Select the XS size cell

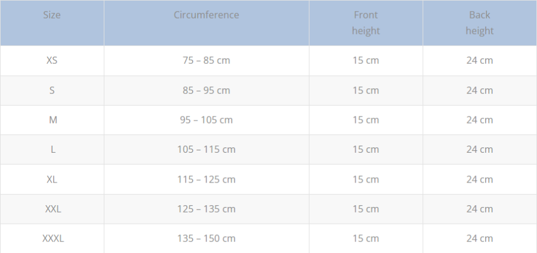[52, 61]
